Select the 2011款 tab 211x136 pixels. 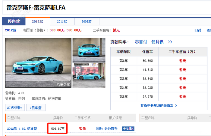tap(62, 22)
